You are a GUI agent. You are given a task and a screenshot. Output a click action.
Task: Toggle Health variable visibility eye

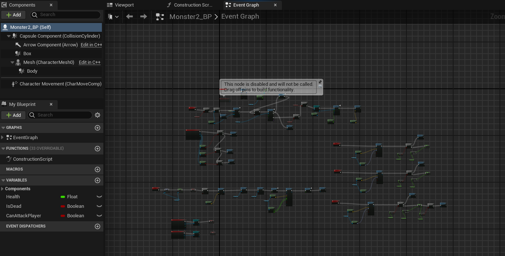tap(99, 197)
